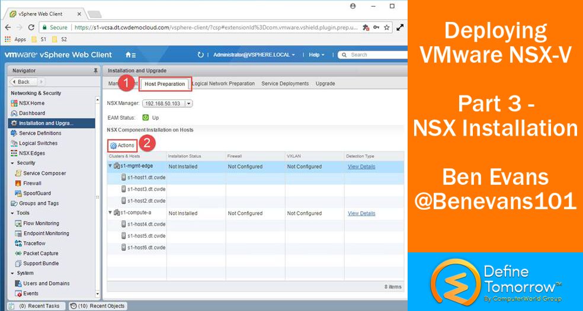Collapse the Tools section
The height and width of the screenshot is (311, 583).
click(12, 213)
